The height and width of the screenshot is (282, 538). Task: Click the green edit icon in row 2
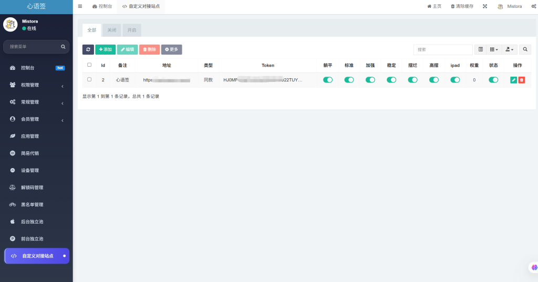(513, 80)
